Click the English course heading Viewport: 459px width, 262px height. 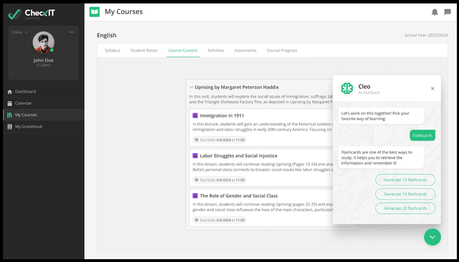[x=106, y=35]
